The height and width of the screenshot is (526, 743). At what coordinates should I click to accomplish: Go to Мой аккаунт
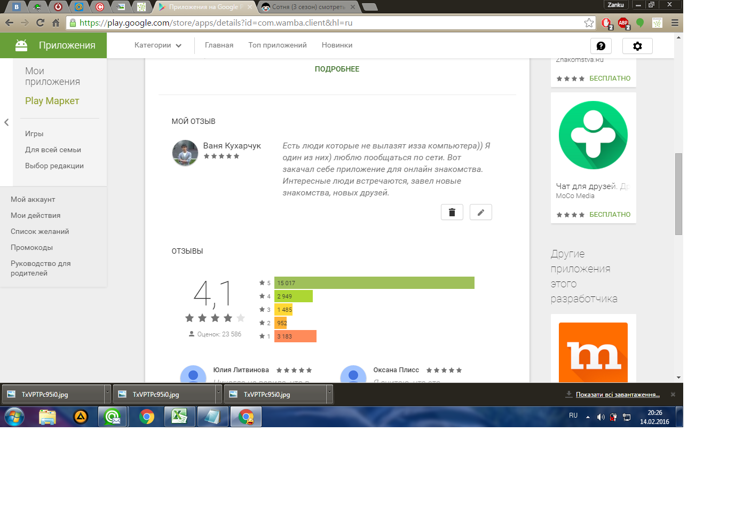[33, 199]
